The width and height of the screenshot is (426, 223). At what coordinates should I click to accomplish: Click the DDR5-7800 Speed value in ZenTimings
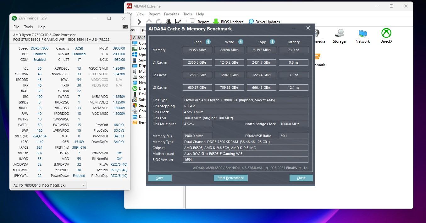[x=40, y=48]
